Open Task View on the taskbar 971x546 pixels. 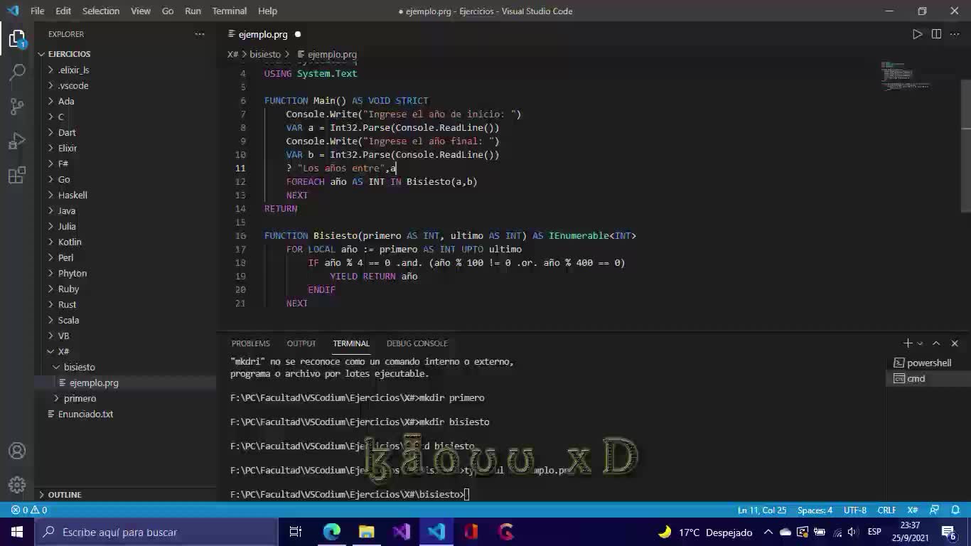click(x=296, y=532)
